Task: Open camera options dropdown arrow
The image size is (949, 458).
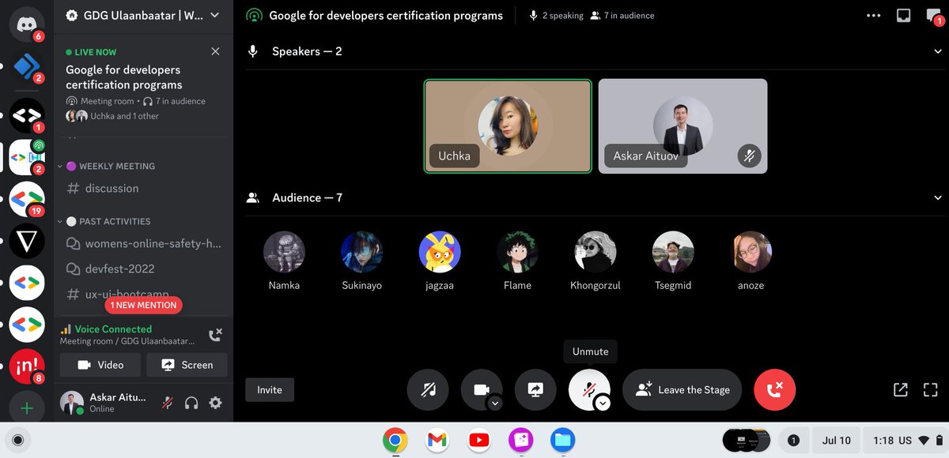Action: (x=495, y=403)
